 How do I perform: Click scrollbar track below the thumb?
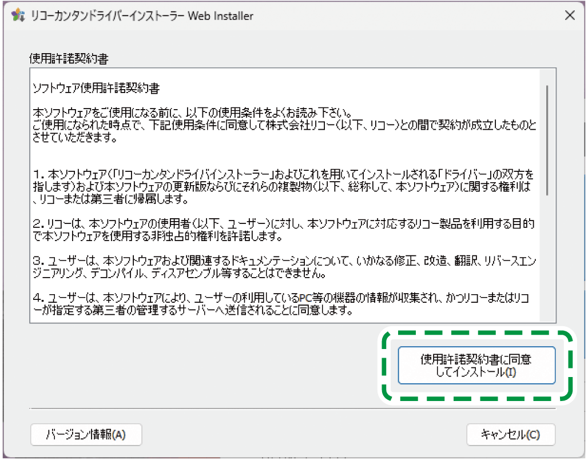[x=547, y=257]
